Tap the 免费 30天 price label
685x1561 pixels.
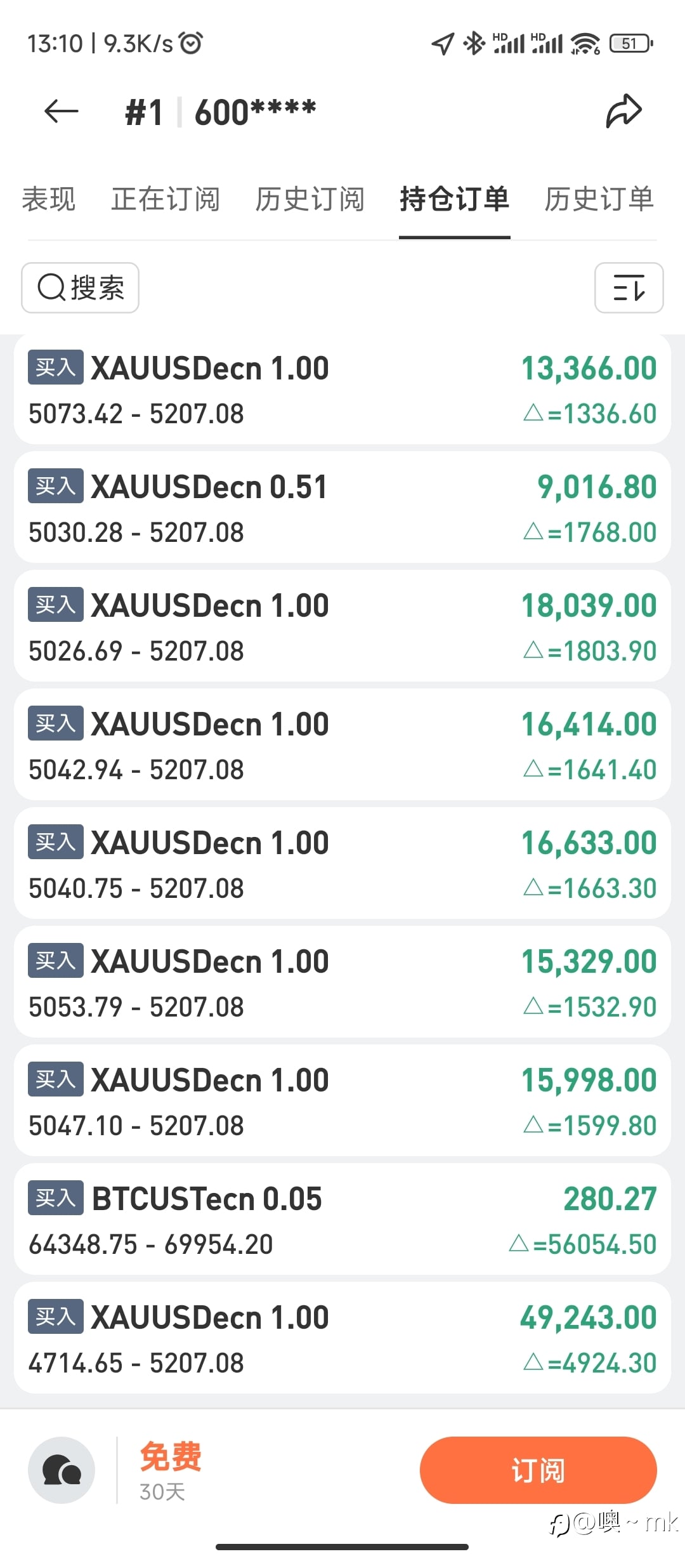[170, 1470]
